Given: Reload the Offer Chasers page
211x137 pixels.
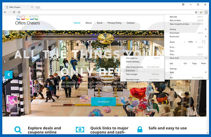Looking at the screenshot, I should (14, 12).
